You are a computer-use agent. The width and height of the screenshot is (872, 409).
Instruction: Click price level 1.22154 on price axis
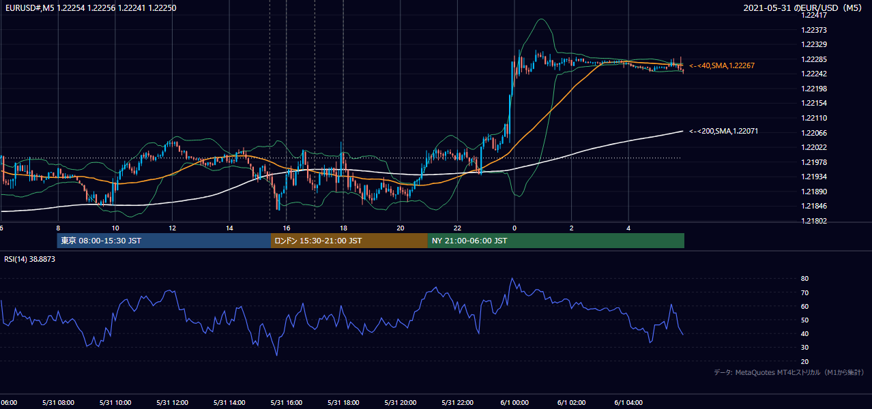815,103
